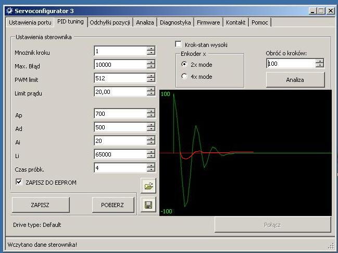
Task: Click the Limit prądu field showing 20,00
Action: pyautogui.click(x=120, y=92)
